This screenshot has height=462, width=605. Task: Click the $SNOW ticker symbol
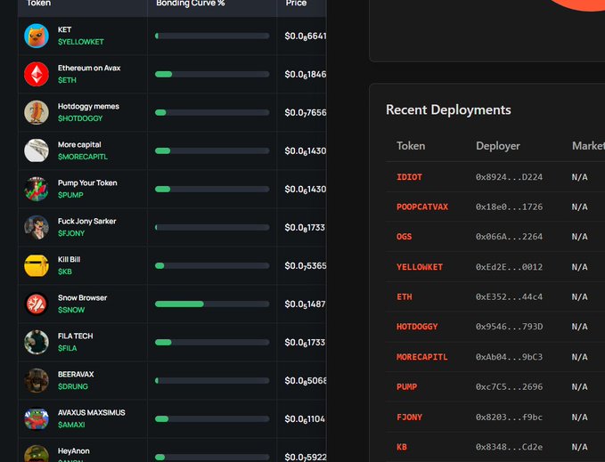tap(71, 309)
